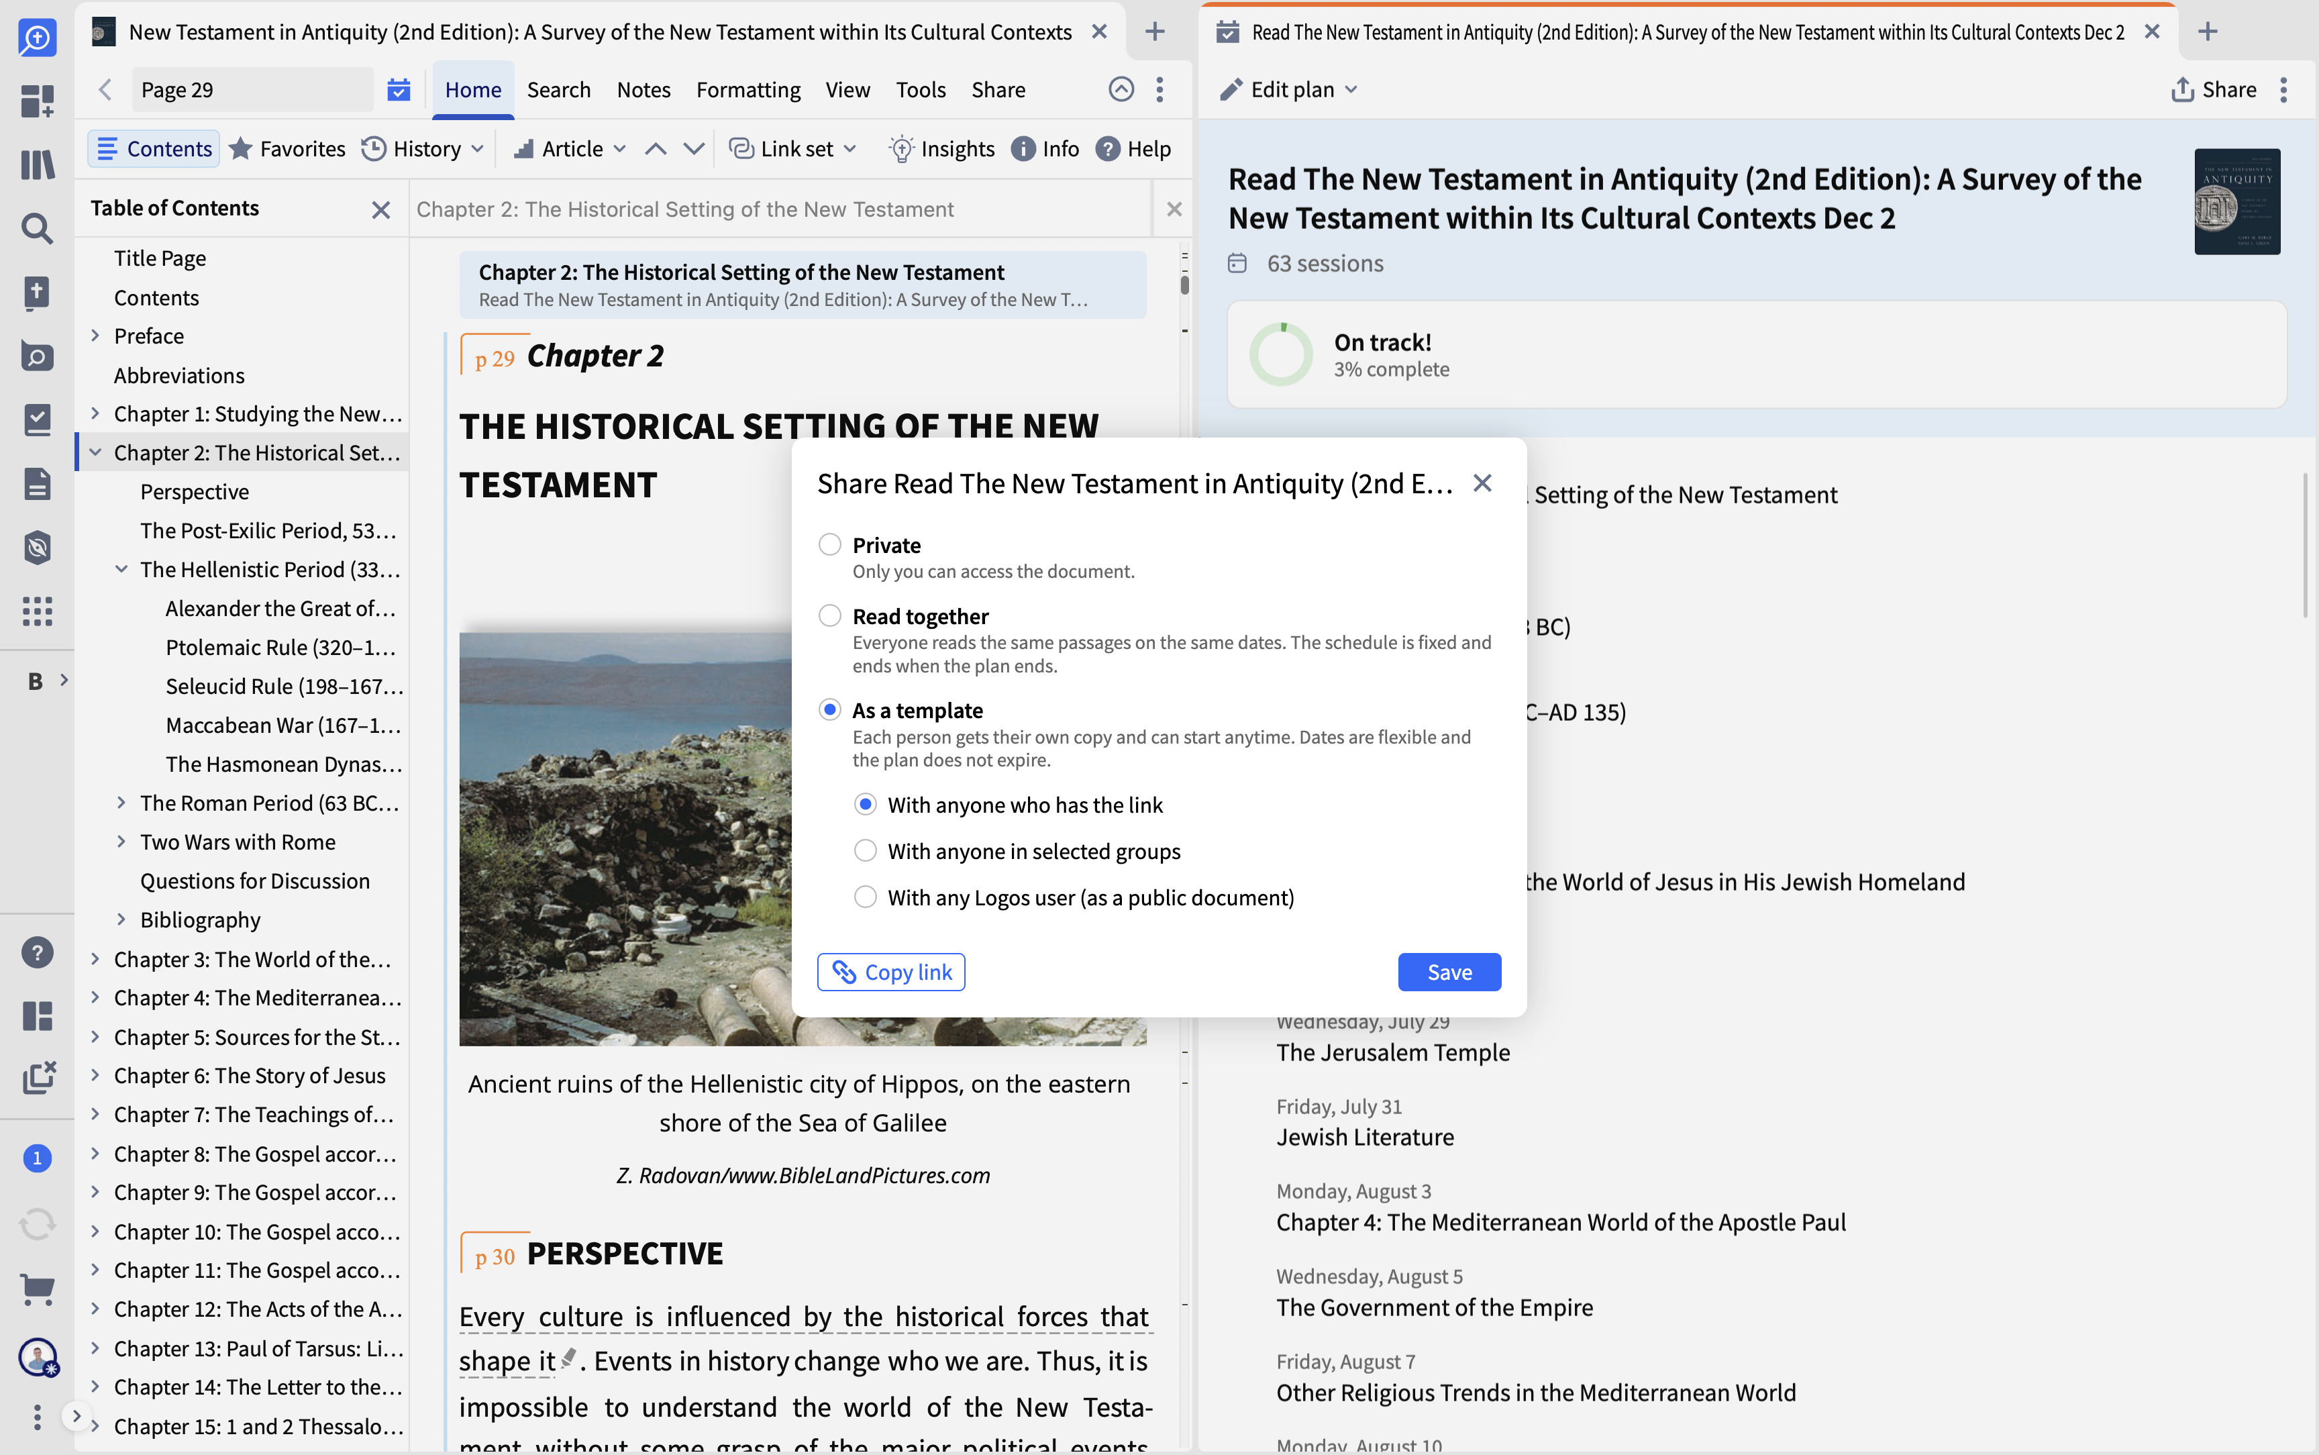This screenshot has height=1455, width=2319.
Task: Open the documents page icon in the sidebar
Action: coord(36,484)
